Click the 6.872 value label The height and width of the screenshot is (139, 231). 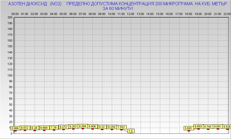pos(25,128)
